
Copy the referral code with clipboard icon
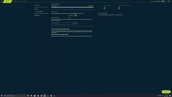point(76,16)
